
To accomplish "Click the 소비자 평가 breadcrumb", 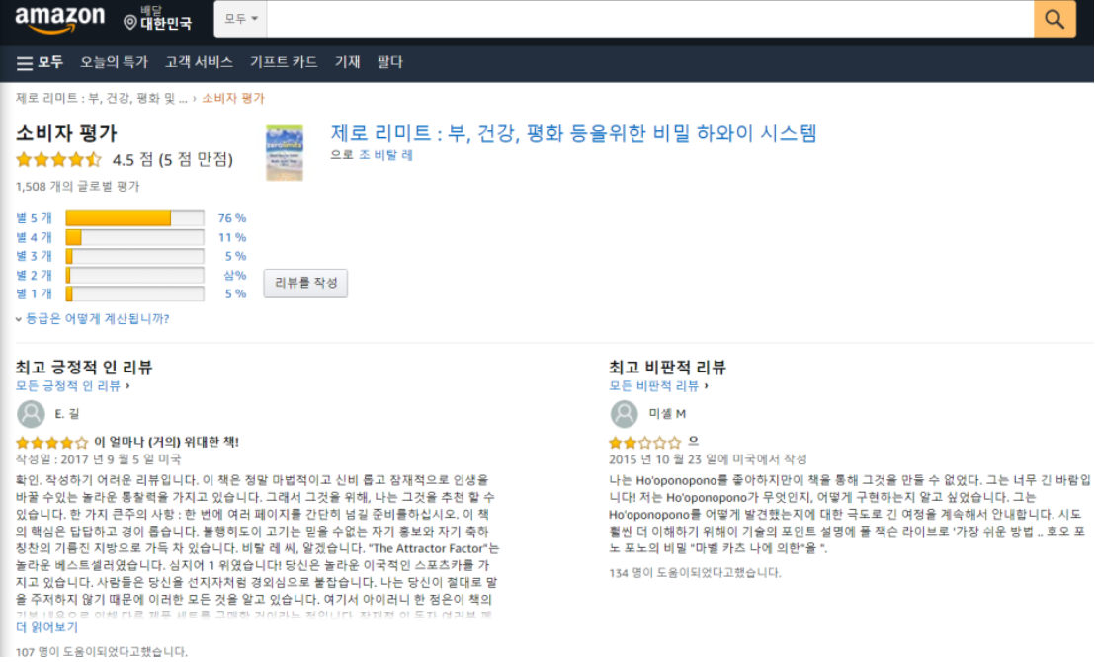I will (x=233, y=99).
